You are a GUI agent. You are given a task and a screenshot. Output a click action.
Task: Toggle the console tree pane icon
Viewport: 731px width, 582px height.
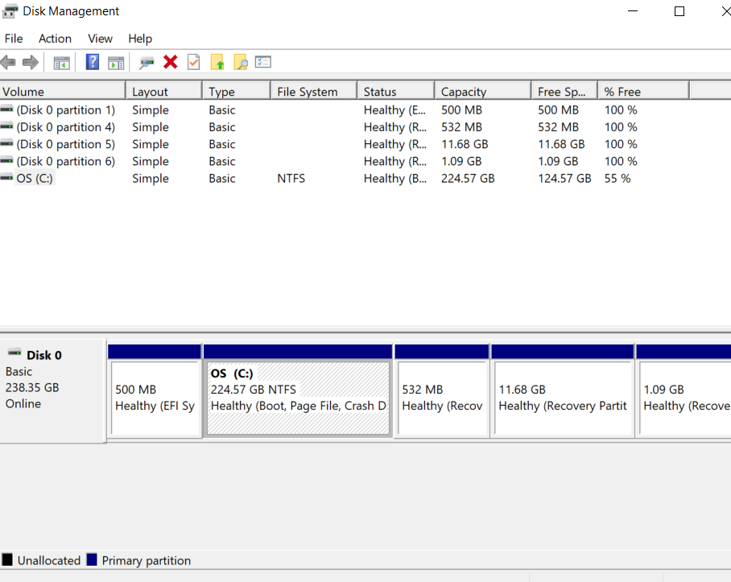point(61,63)
